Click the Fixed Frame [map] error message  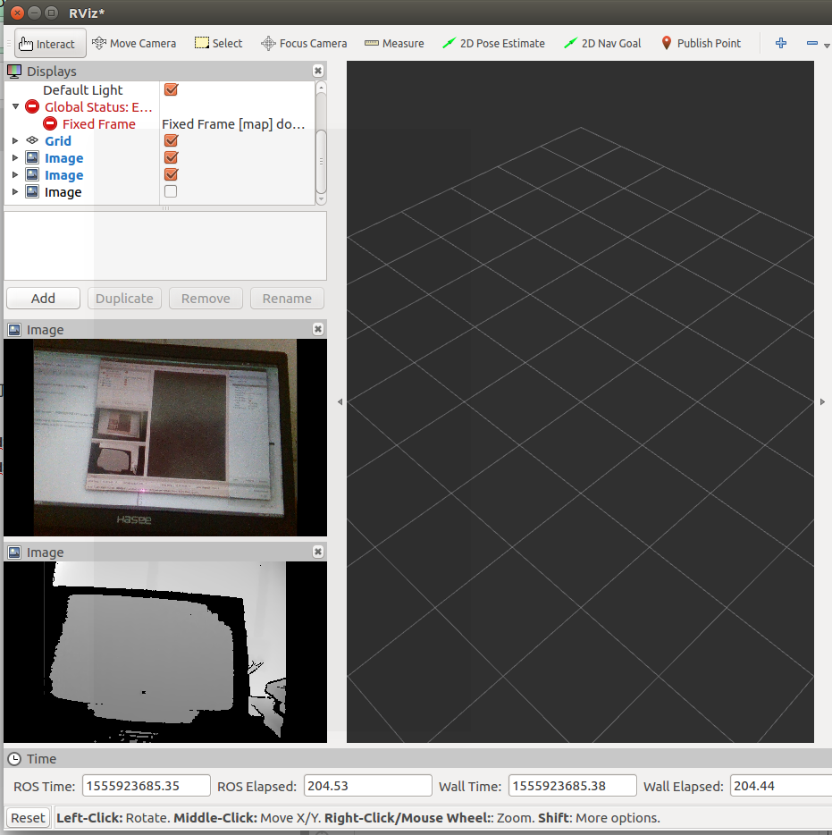pos(233,124)
